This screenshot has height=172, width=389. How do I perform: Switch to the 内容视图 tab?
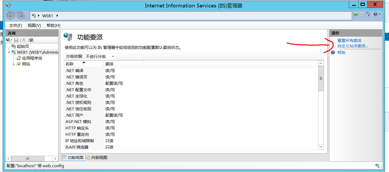click(x=96, y=157)
